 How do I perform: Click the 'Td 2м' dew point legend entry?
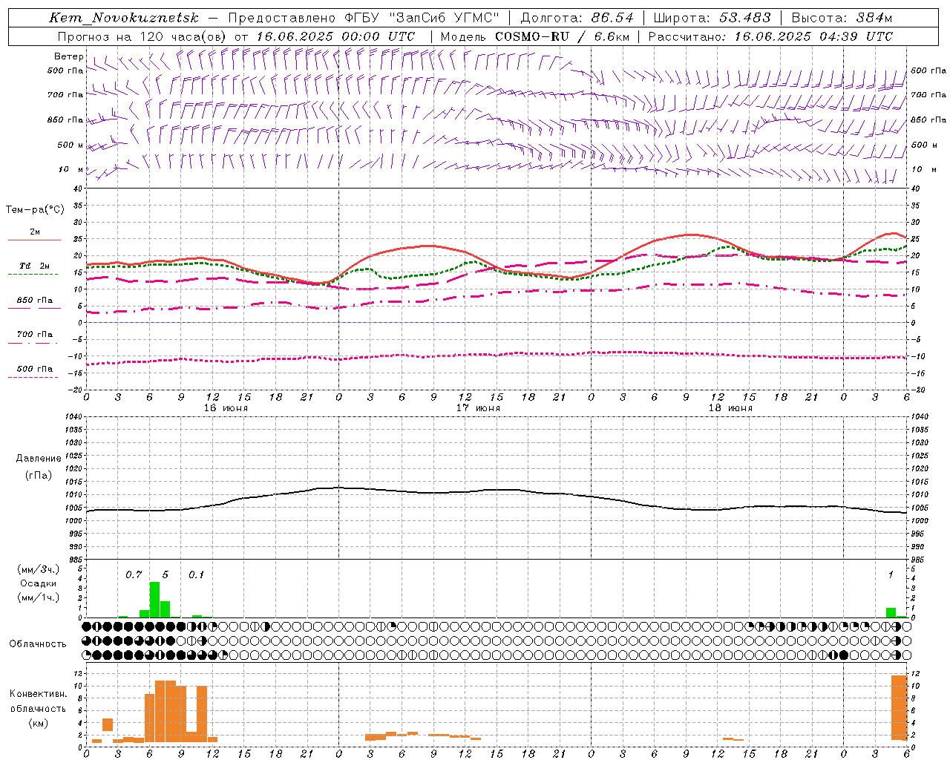[35, 266]
